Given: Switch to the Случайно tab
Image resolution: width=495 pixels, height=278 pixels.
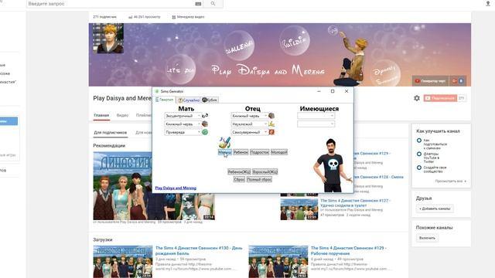Looking at the screenshot, I should click(189, 100).
